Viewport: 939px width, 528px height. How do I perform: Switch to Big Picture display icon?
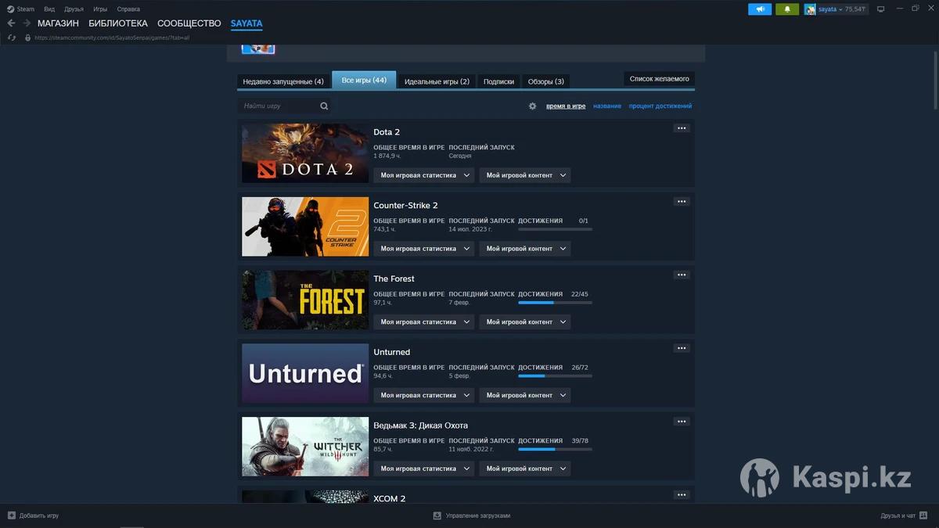coord(880,9)
